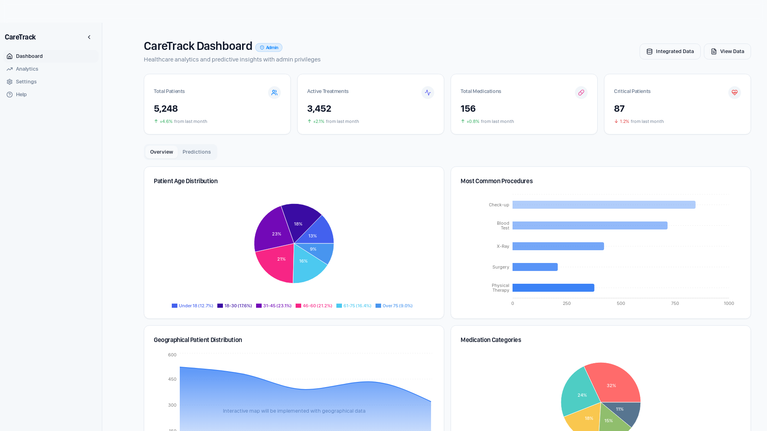Click the Over 75 legend color swatch
Viewport: 767px width, 431px height.
click(x=378, y=306)
